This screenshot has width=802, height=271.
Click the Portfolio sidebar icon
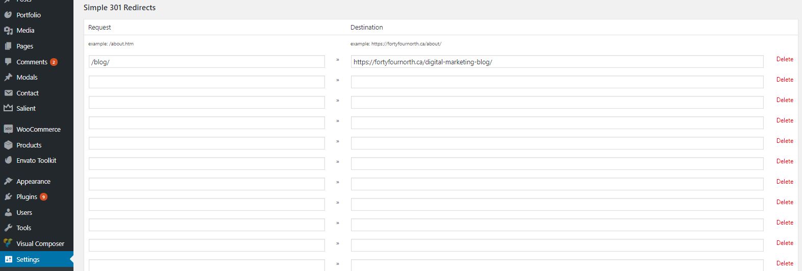(8, 15)
